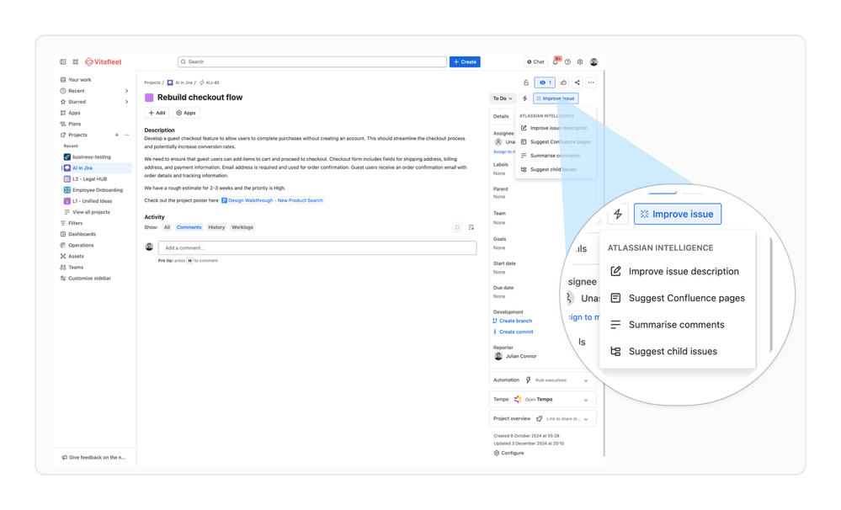Click the app switcher grid icon
Screen dimensions: 841x510
[x=75, y=61]
